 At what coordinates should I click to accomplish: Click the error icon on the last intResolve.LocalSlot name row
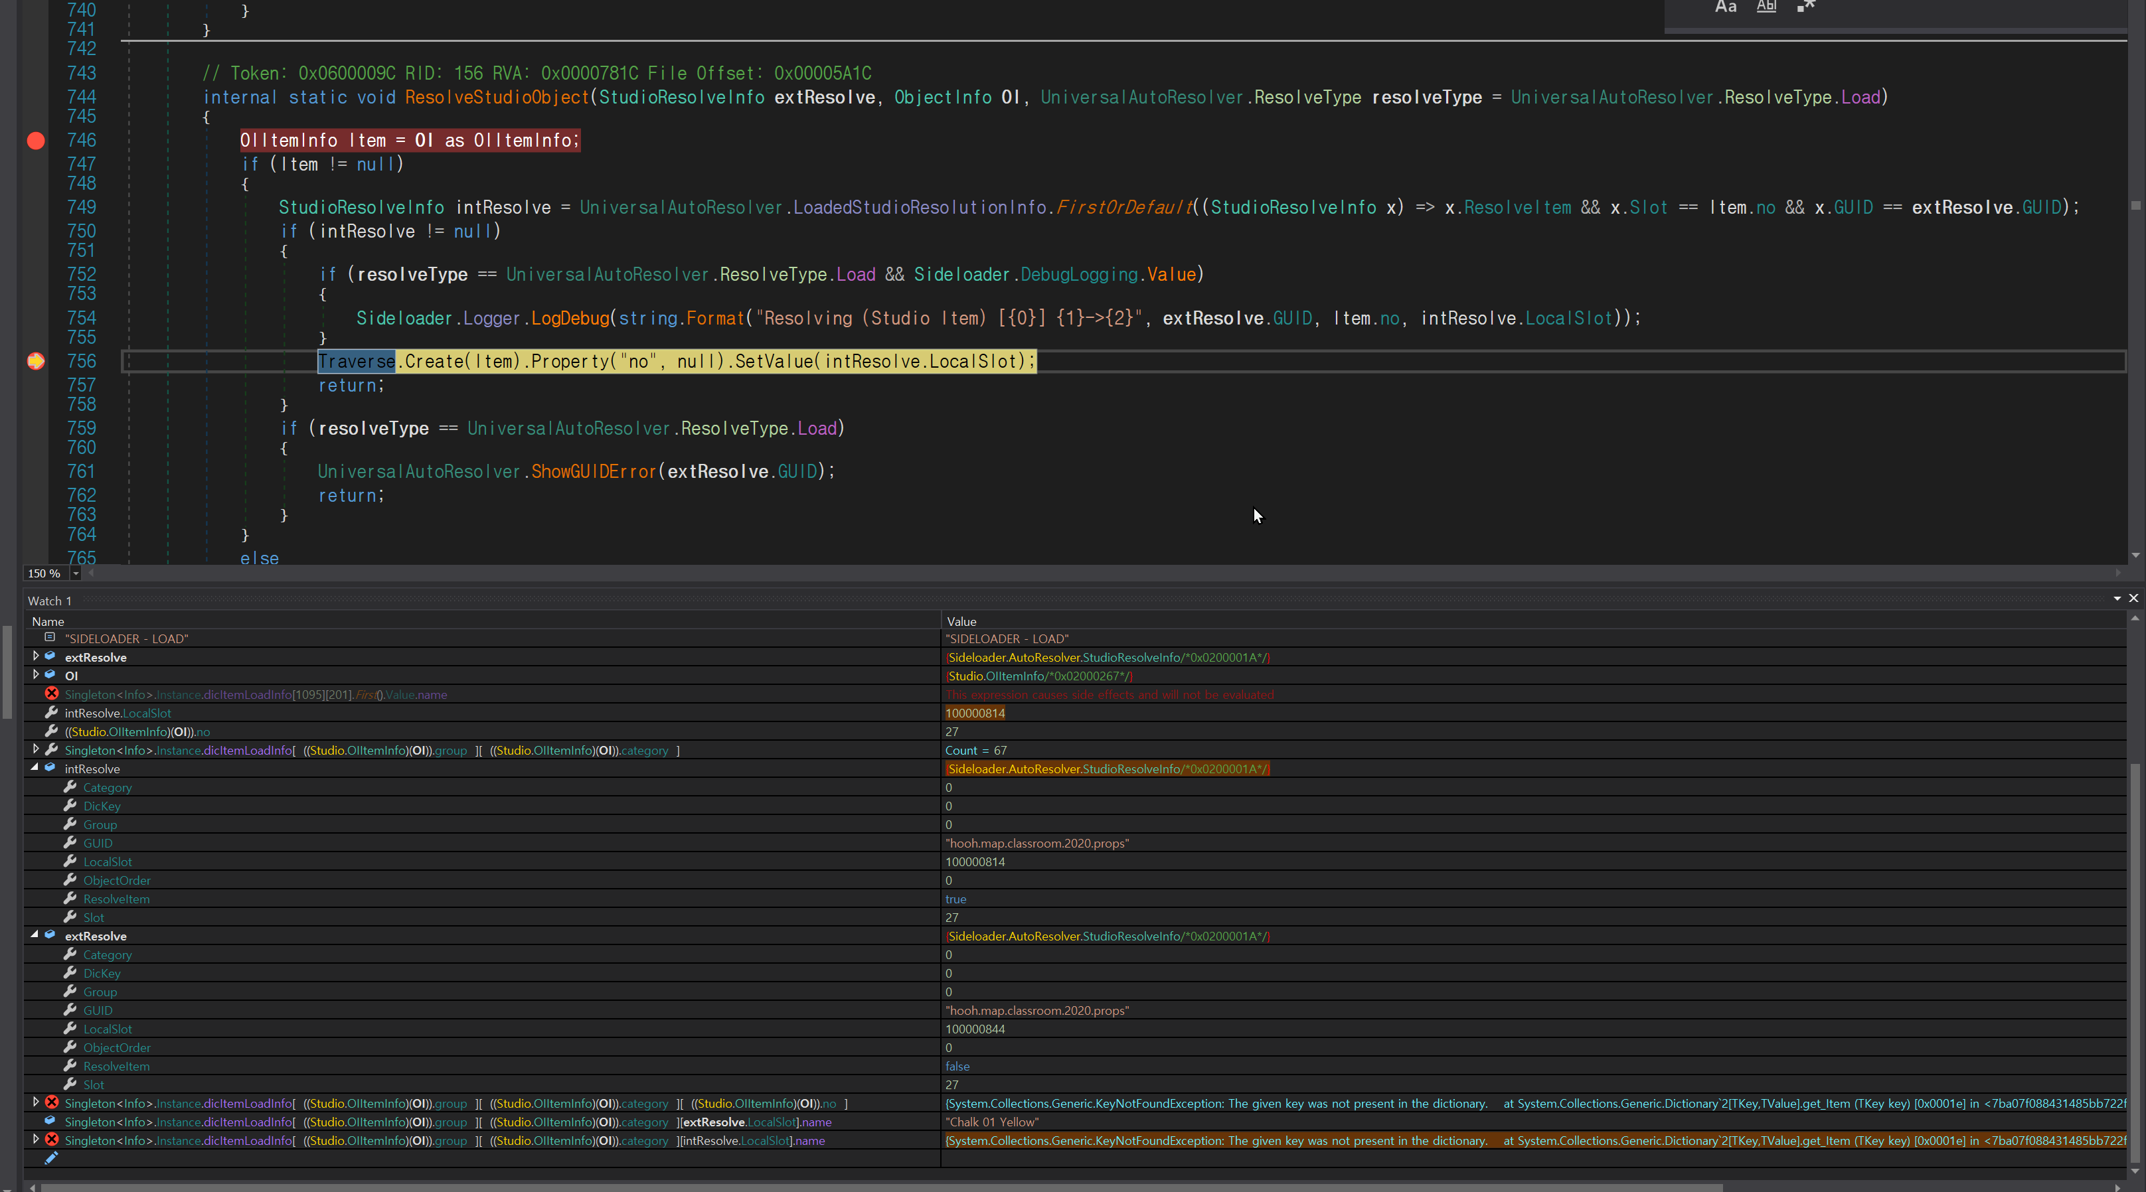pyautogui.click(x=52, y=1140)
